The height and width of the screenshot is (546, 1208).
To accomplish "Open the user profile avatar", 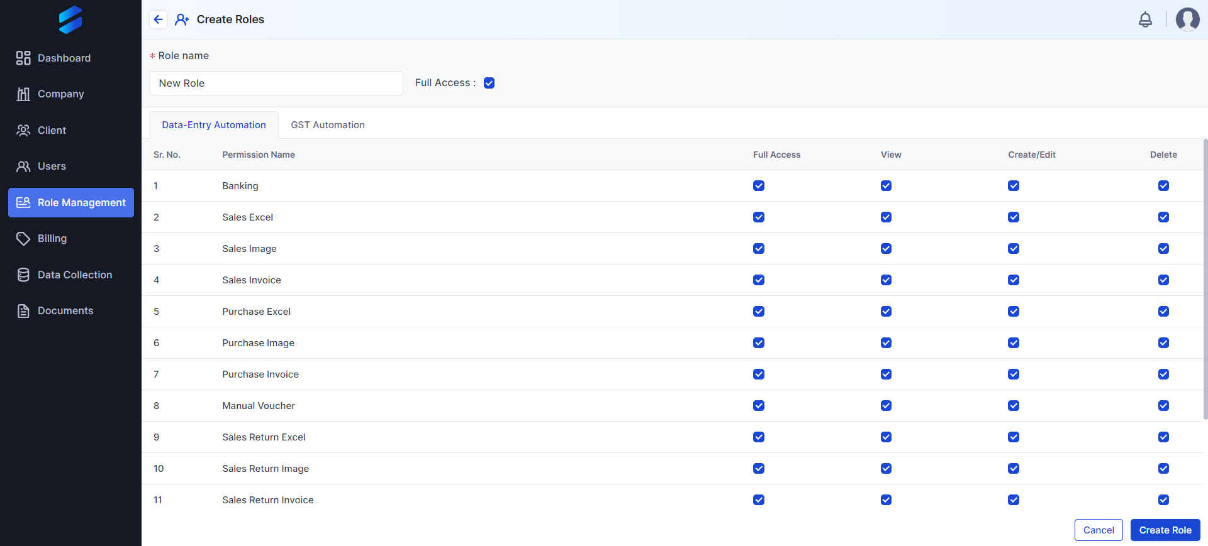I will pyautogui.click(x=1187, y=19).
